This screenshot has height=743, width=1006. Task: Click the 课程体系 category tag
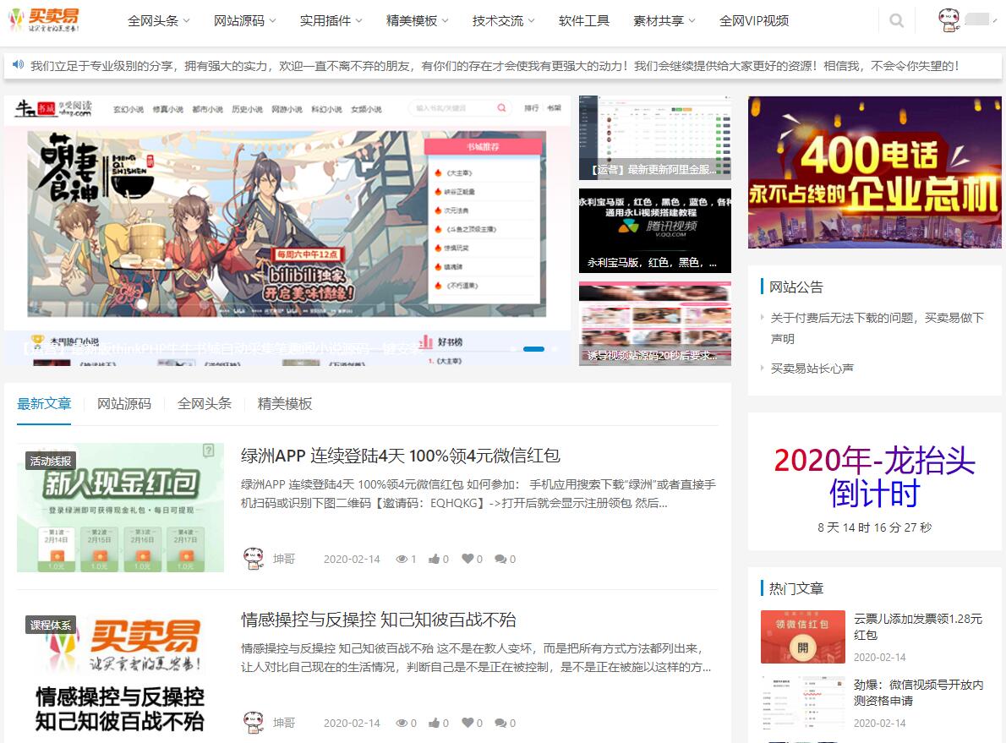pyautogui.click(x=51, y=625)
